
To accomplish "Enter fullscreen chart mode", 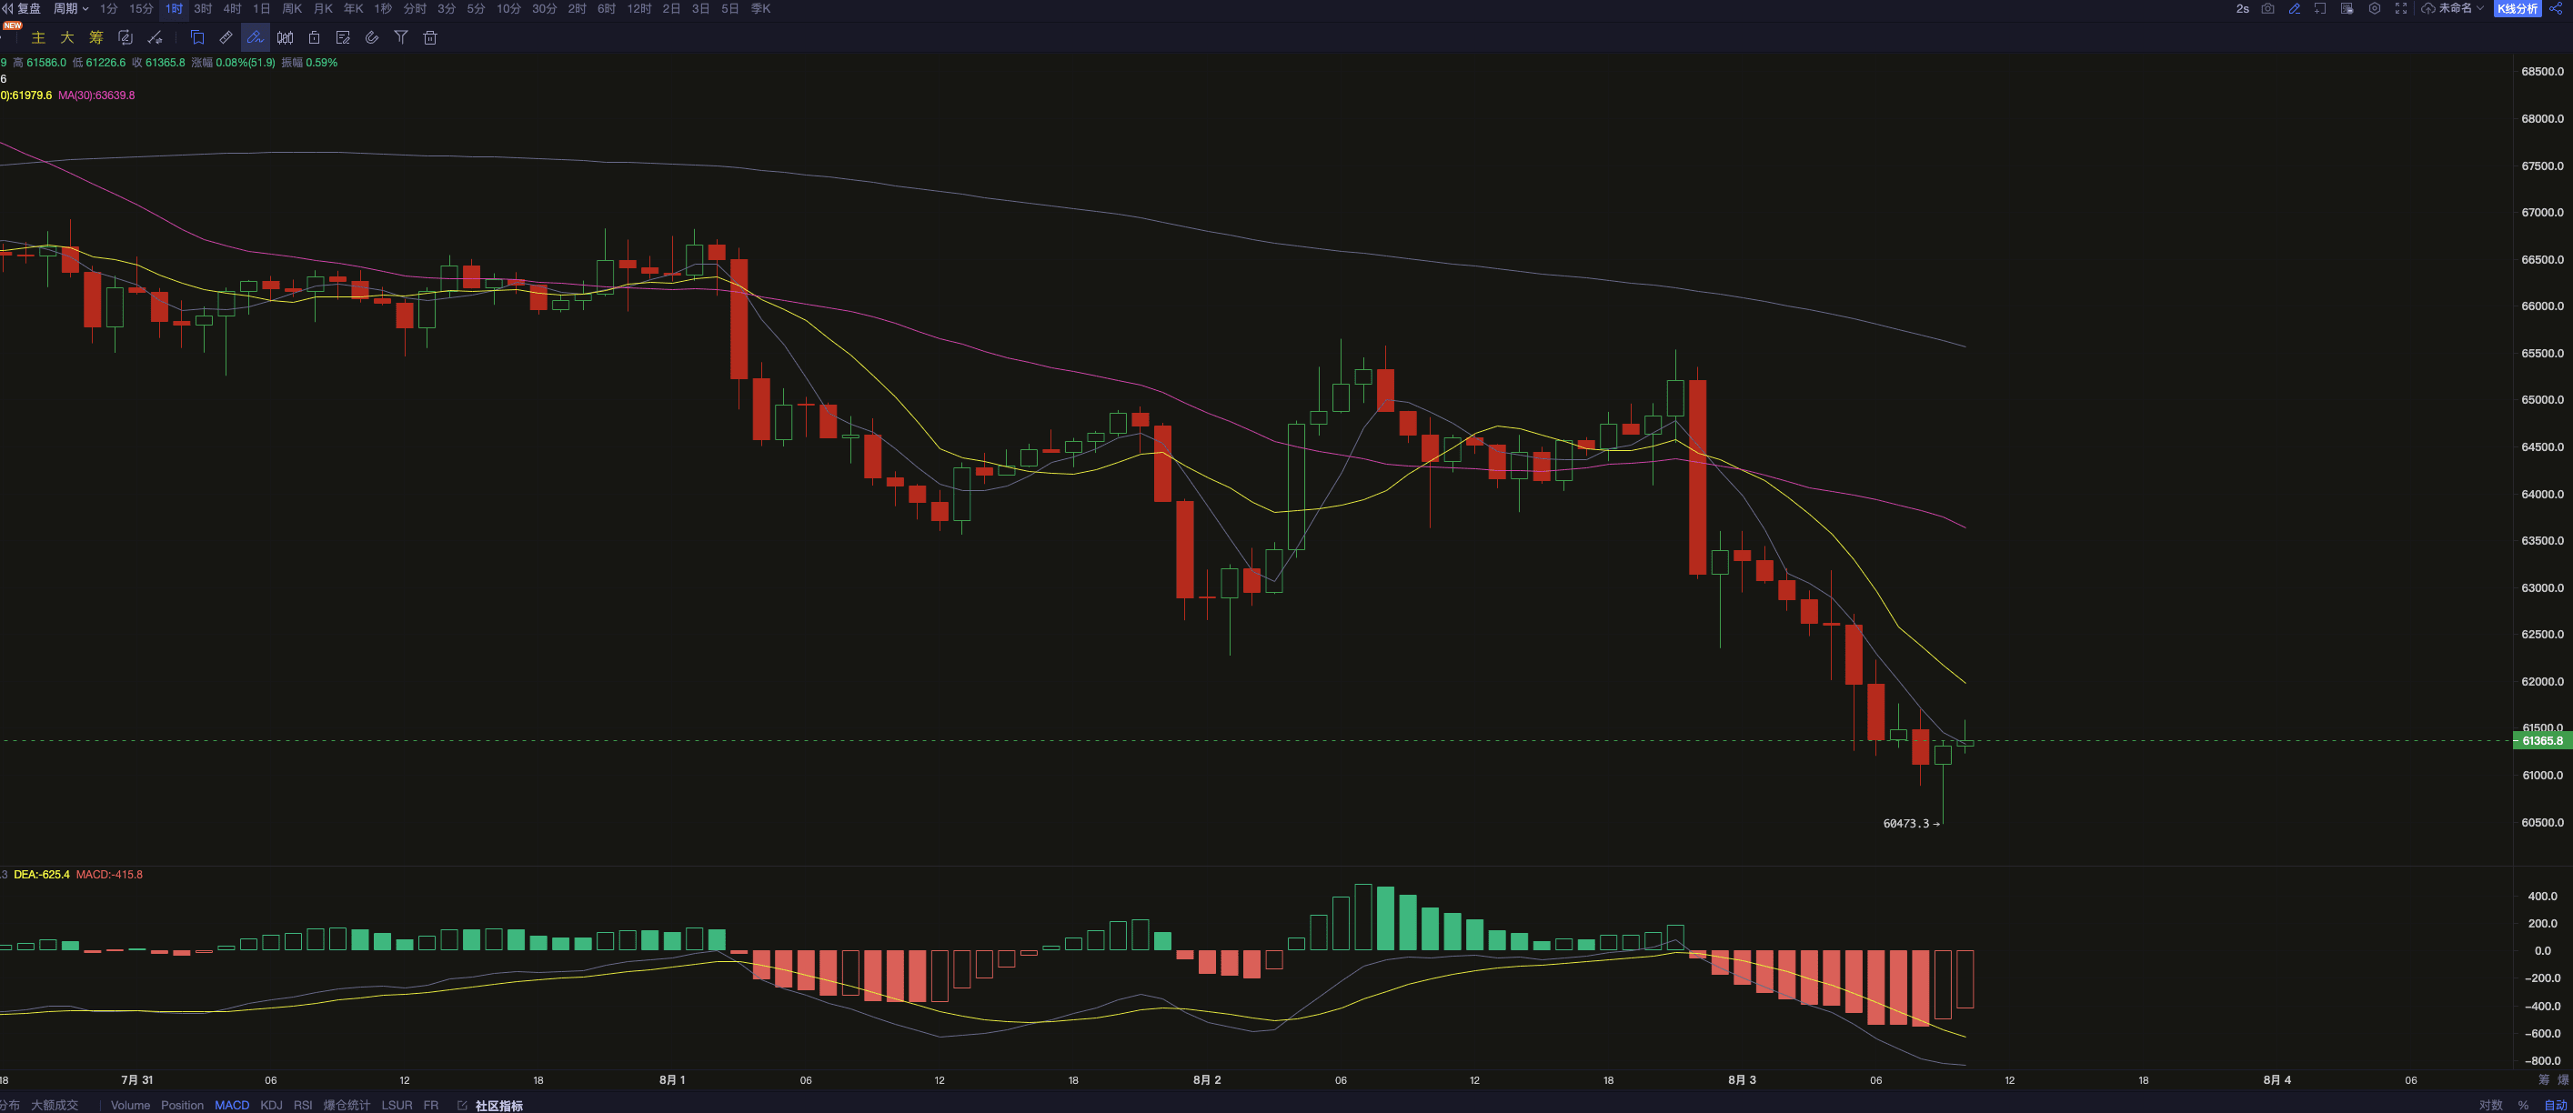I will (2401, 9).
